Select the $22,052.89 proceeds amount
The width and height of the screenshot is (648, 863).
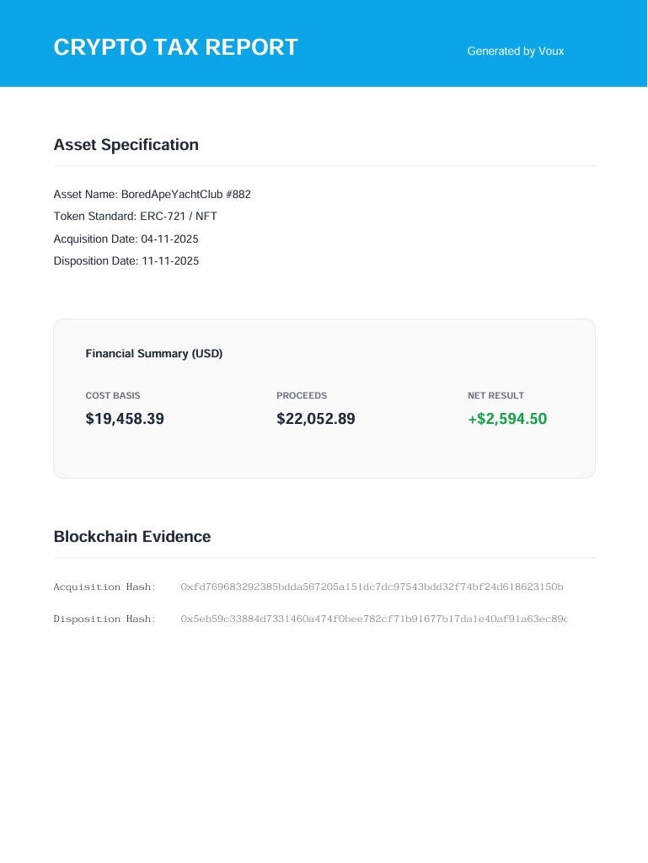point(316,419)
